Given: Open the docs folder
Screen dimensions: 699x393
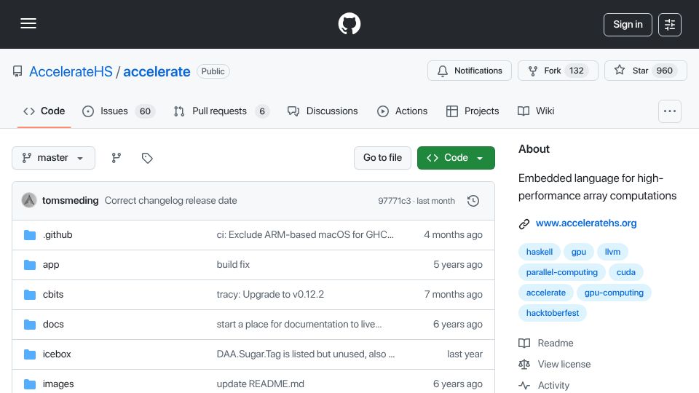Looking at the screenshot, I should click(53, 325).
